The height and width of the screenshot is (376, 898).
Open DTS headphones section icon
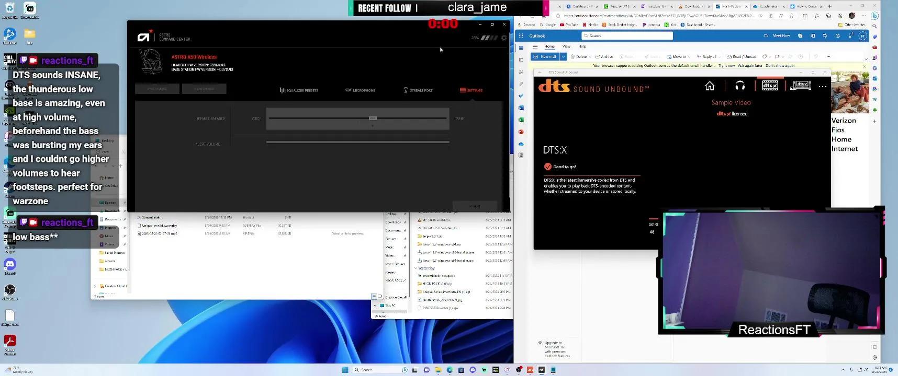740,86
